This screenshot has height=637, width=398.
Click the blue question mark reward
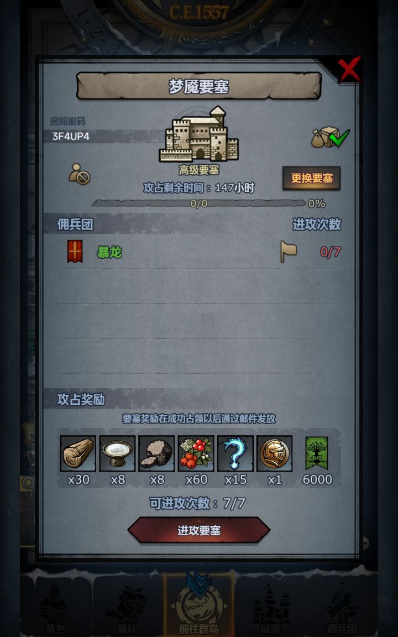click(x=235, y=453)
